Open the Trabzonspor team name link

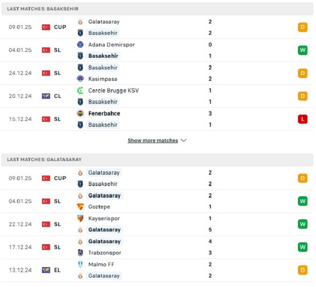point(105,253)
